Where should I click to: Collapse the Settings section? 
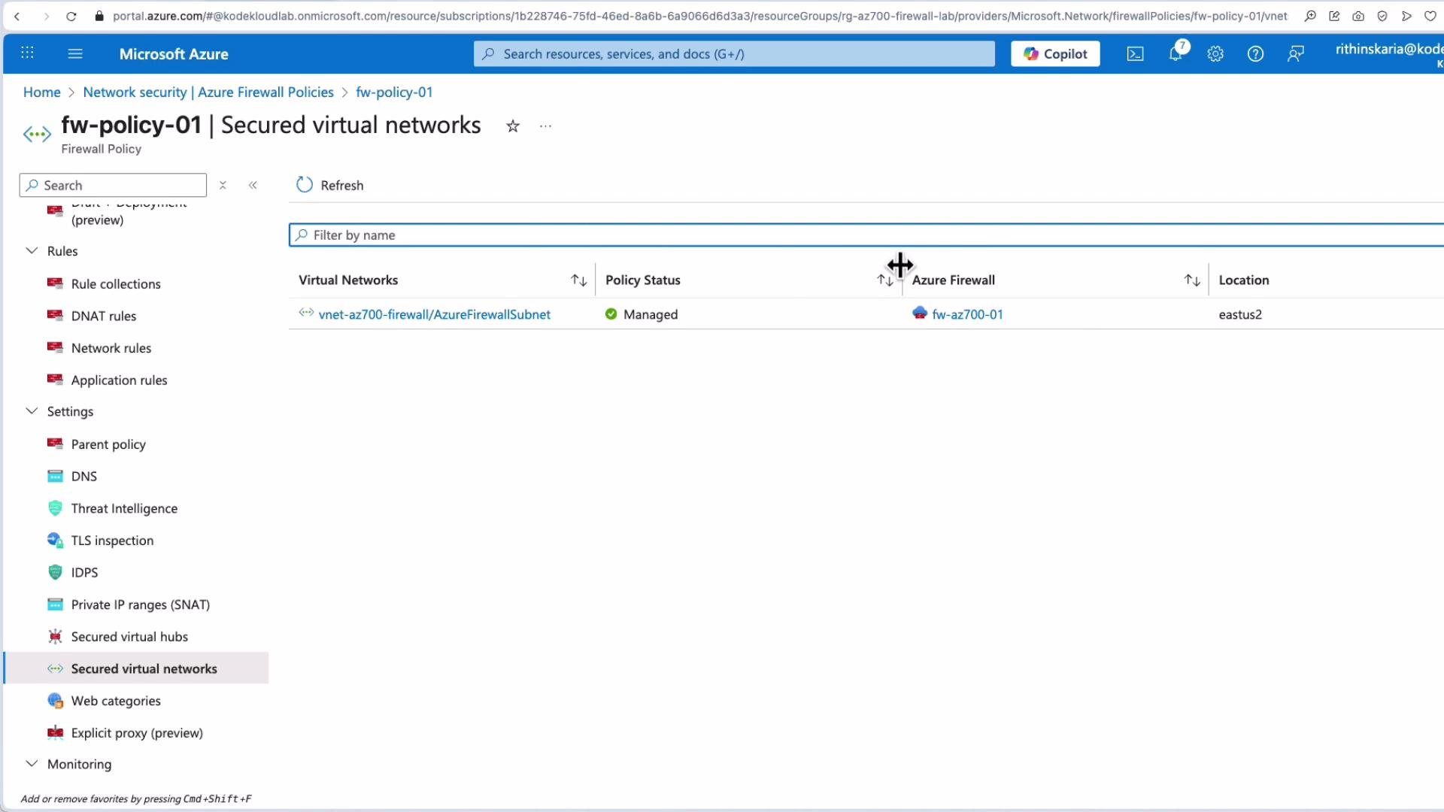tap(32, 411)
